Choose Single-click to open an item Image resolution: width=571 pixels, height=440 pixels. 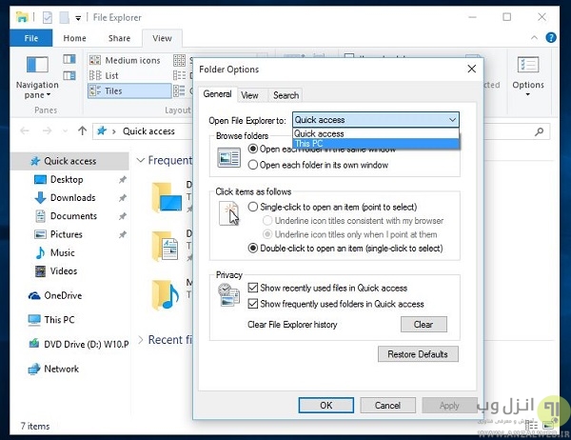click(x=252, y=207)
